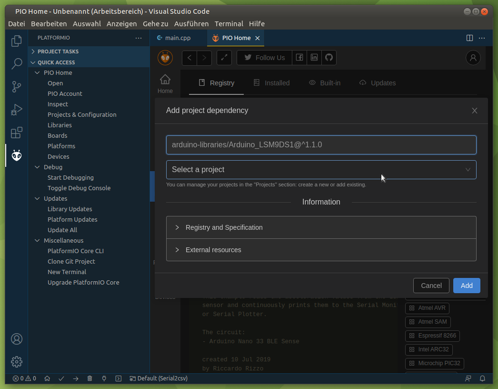Screen dimensions: 498x389
Task: Switch to Updates libraries tab
Action: click(378, 83)
